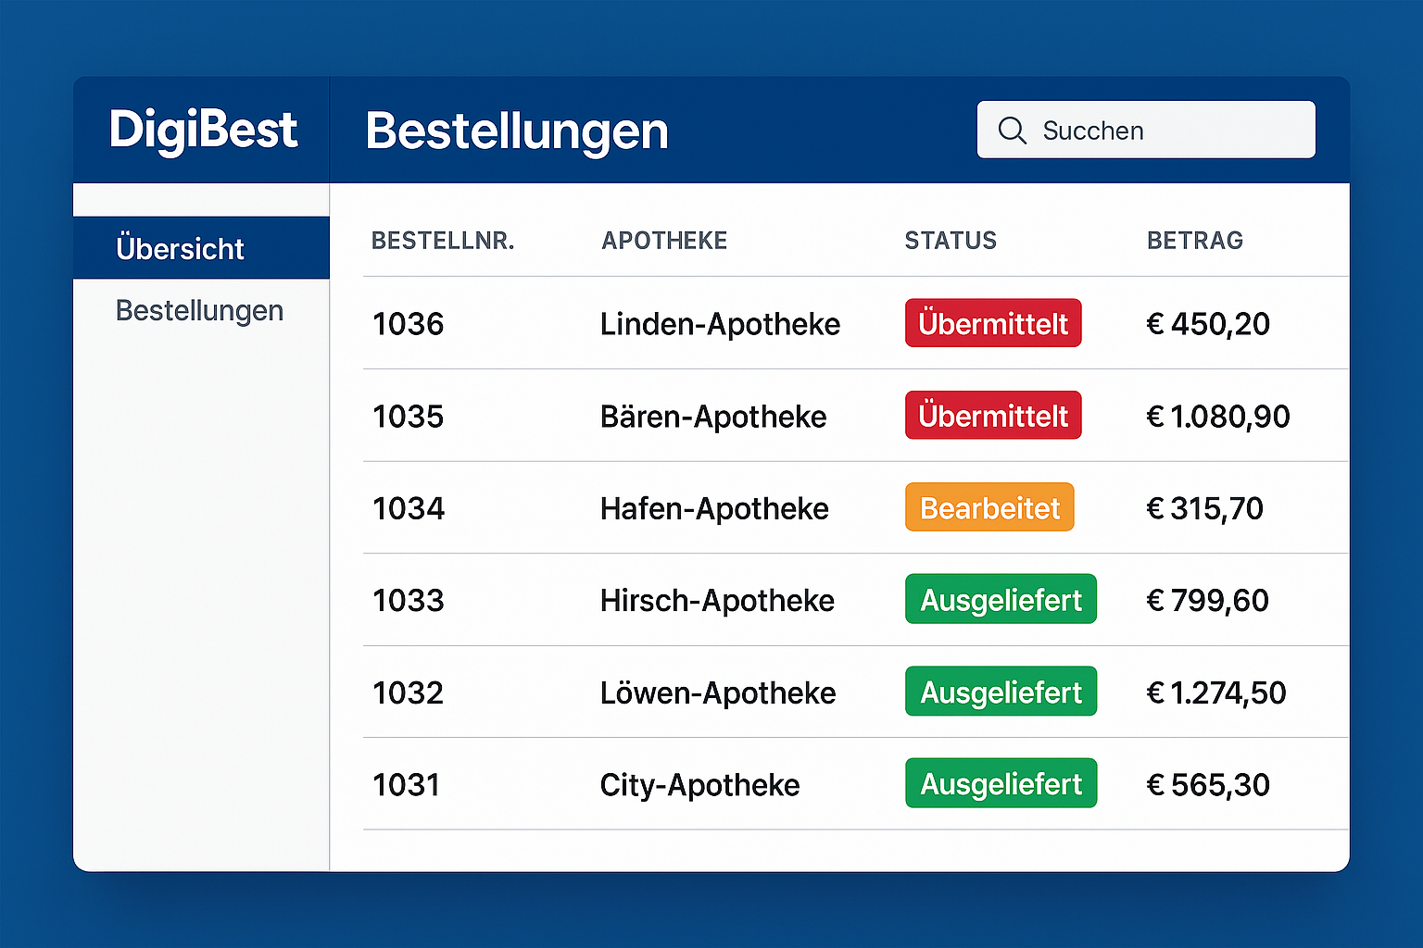Image resolution: width=1423 pixels, height=948 pixels.
Task: Sort by the APOTHEKE column header
Action: click(x=664, y=241)
